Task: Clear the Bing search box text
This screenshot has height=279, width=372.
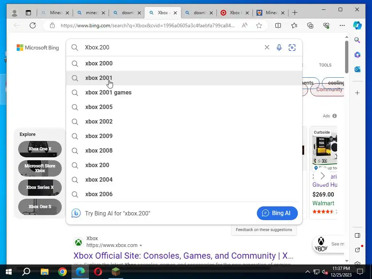Action: coord(267,48)
